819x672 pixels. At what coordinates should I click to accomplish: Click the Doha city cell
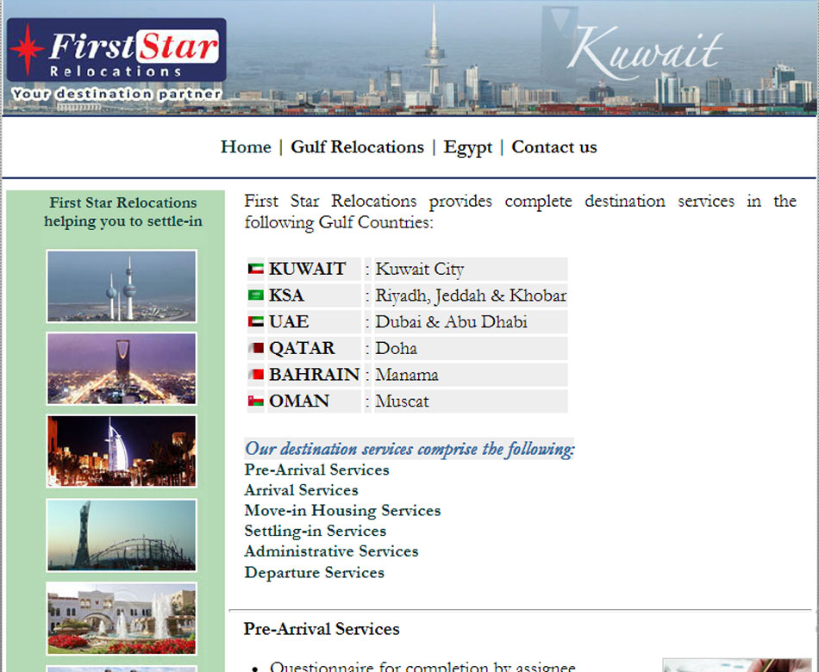click(x=471, y=348)
